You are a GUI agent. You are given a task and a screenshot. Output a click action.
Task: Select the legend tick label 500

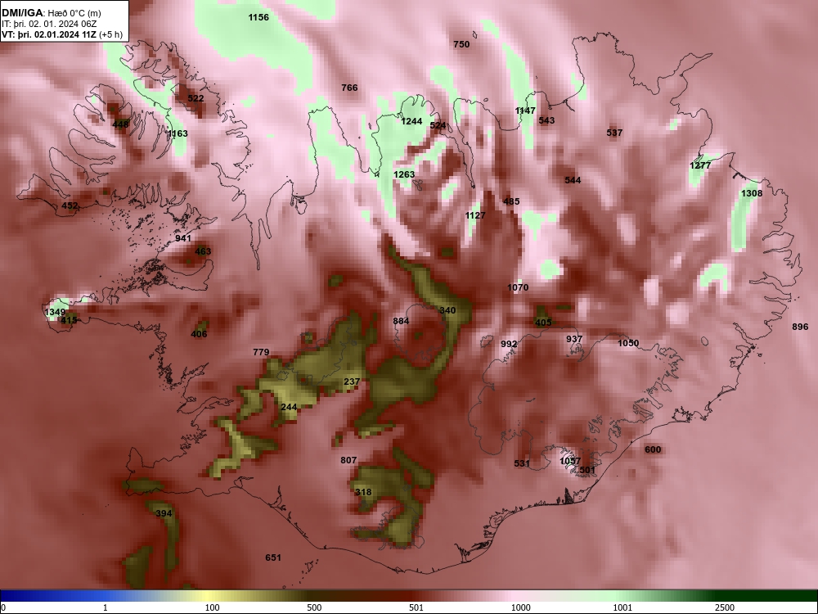[x=315, y=607]
